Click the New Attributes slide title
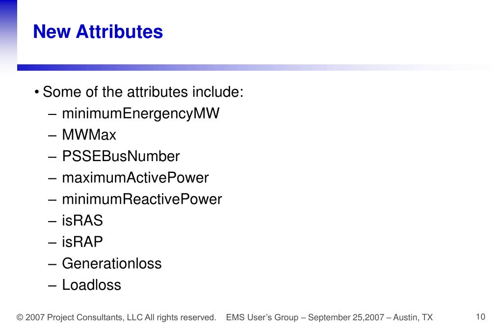 (x=98, y=32)
